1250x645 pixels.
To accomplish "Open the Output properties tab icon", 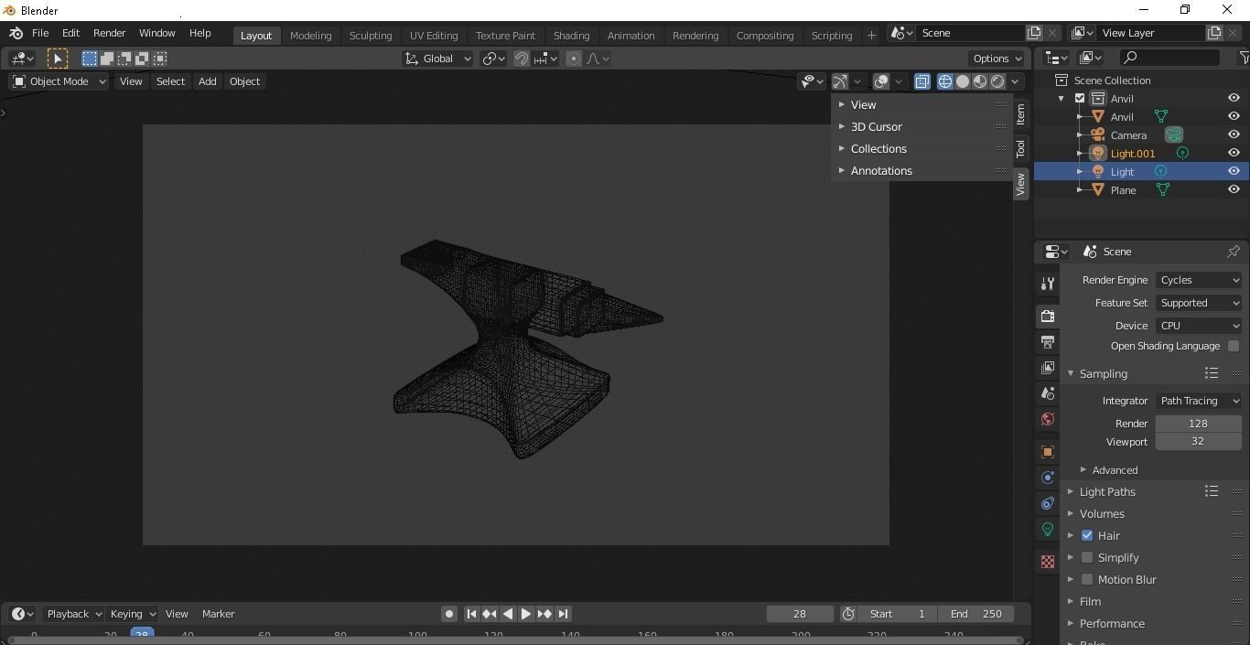I will click(1048, 341).
